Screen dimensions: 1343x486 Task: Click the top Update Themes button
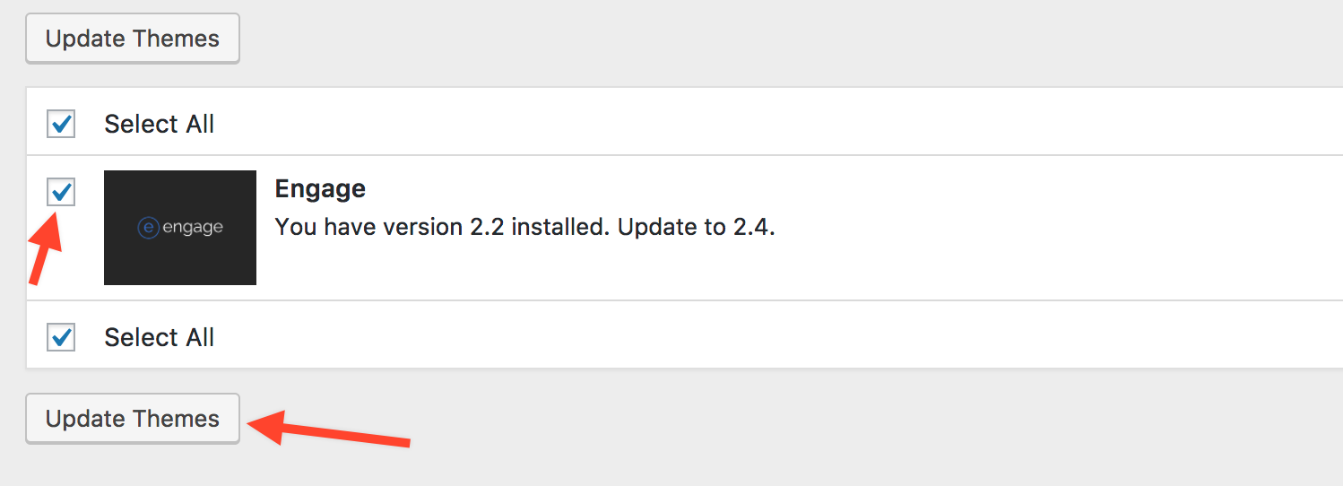[133, 39]
